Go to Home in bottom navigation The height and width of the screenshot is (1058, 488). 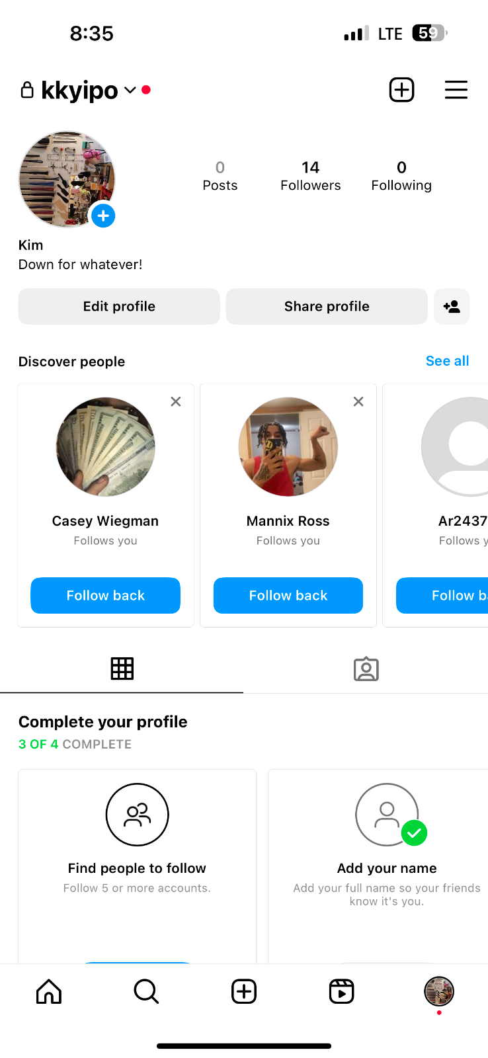[x=49, y=991]
